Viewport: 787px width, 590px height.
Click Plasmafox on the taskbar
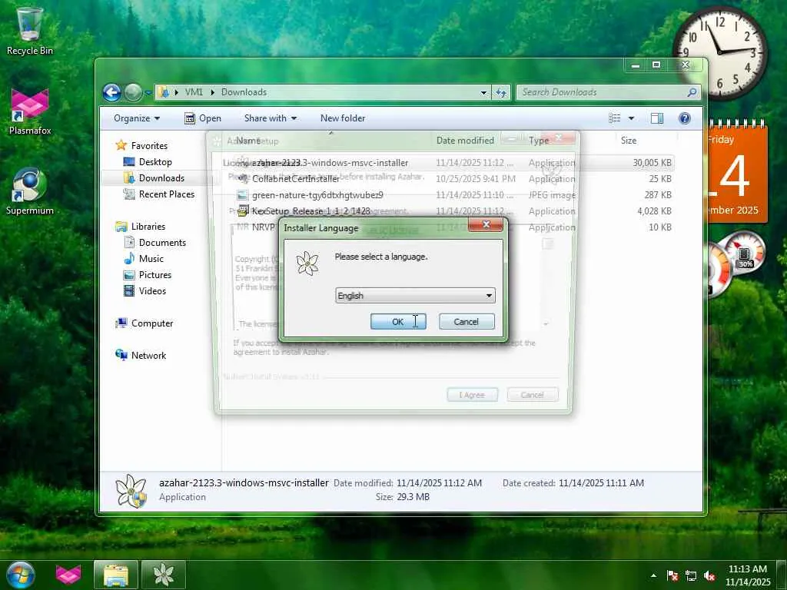[68, 575]
